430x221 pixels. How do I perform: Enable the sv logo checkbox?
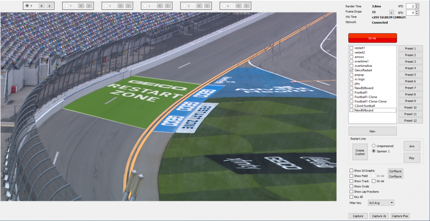pos(351,79)
